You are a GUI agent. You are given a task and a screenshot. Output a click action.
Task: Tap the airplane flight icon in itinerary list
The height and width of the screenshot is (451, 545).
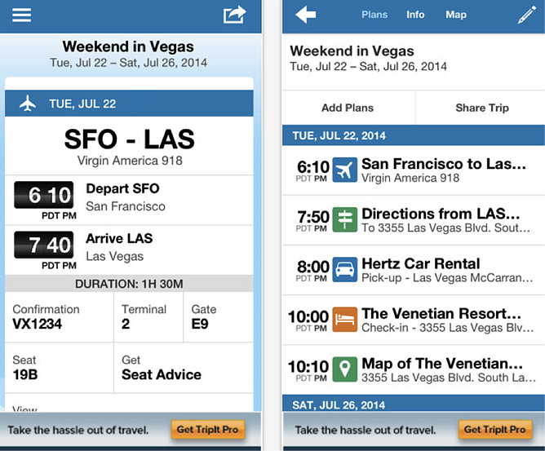[x=345, y=170]
